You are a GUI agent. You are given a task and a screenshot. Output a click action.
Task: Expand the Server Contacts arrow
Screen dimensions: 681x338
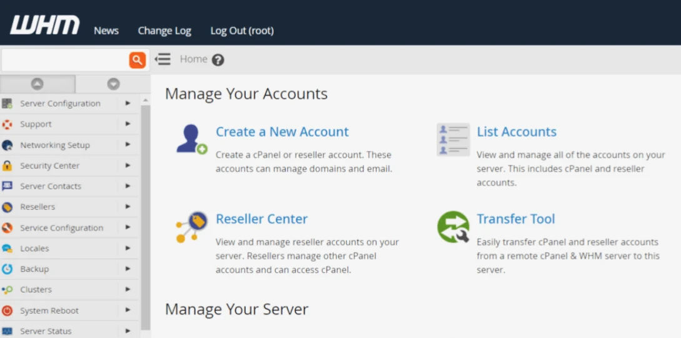[x=128, y=186]
